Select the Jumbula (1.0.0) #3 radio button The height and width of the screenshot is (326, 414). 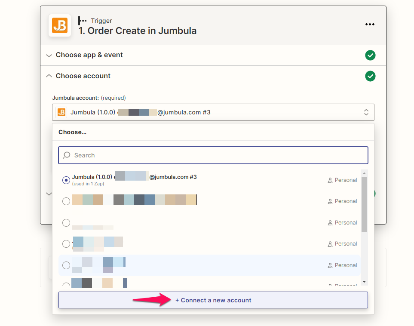pyautogui.click(x=66, y=180)
